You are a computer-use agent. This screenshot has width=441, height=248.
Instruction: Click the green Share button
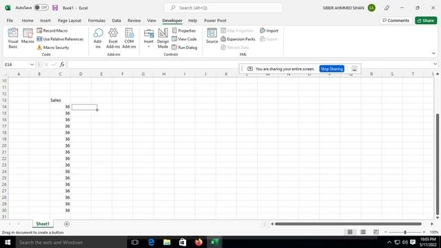point(426,21)
